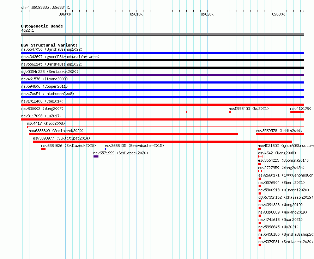Click the nsv4101790 variant label
314x259 pixels.
pos(301,109)
